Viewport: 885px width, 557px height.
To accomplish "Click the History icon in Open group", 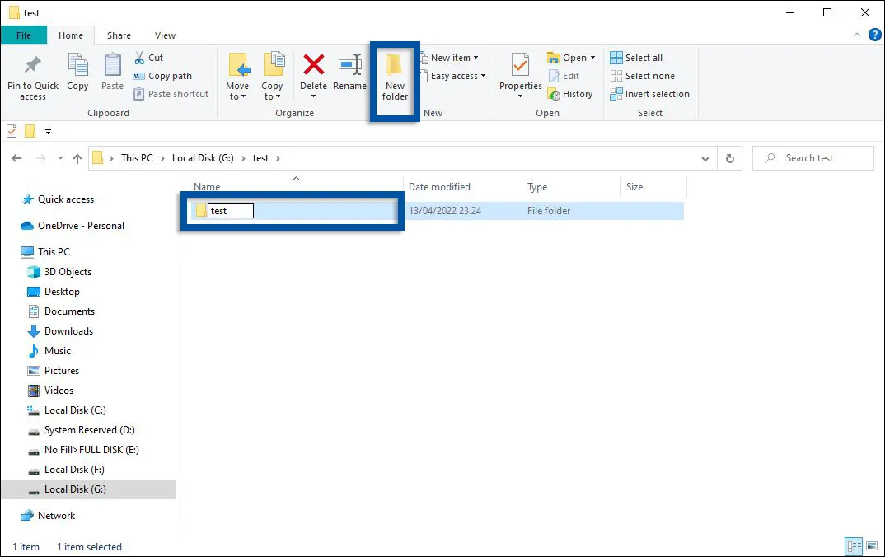I will [x=571, y=94].
